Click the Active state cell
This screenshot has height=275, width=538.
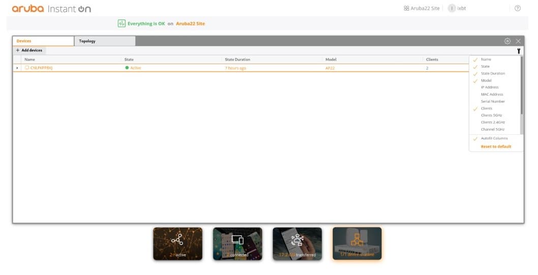(x=133, y=68)
